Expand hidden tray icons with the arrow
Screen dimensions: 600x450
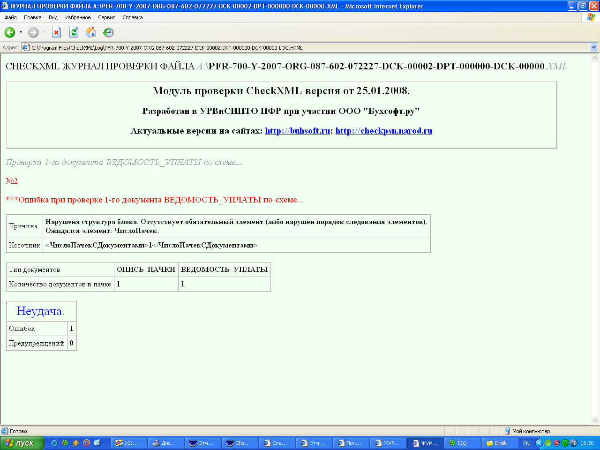(x=539, y=443)
